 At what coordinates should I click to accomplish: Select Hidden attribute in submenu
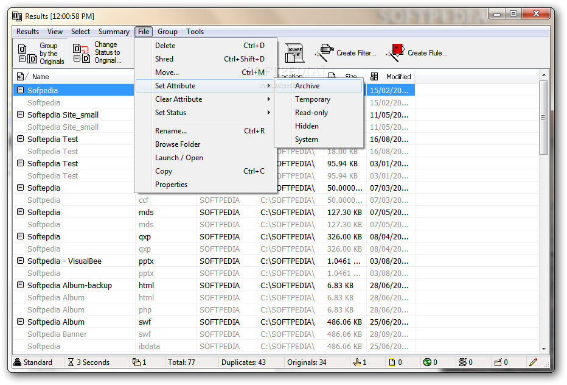pyautogui.click(x=319, y=126)
